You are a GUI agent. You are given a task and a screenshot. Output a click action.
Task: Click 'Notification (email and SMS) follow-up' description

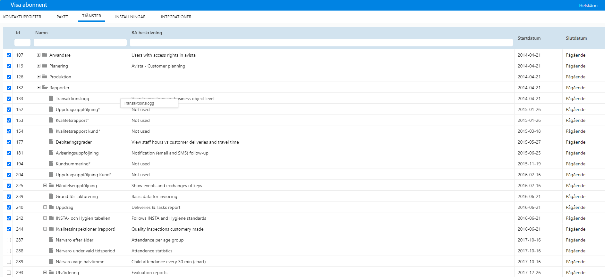170,153
